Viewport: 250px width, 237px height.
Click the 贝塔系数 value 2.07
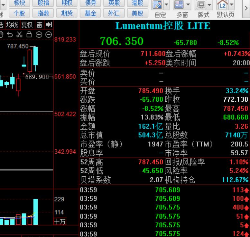pos(156,180)
